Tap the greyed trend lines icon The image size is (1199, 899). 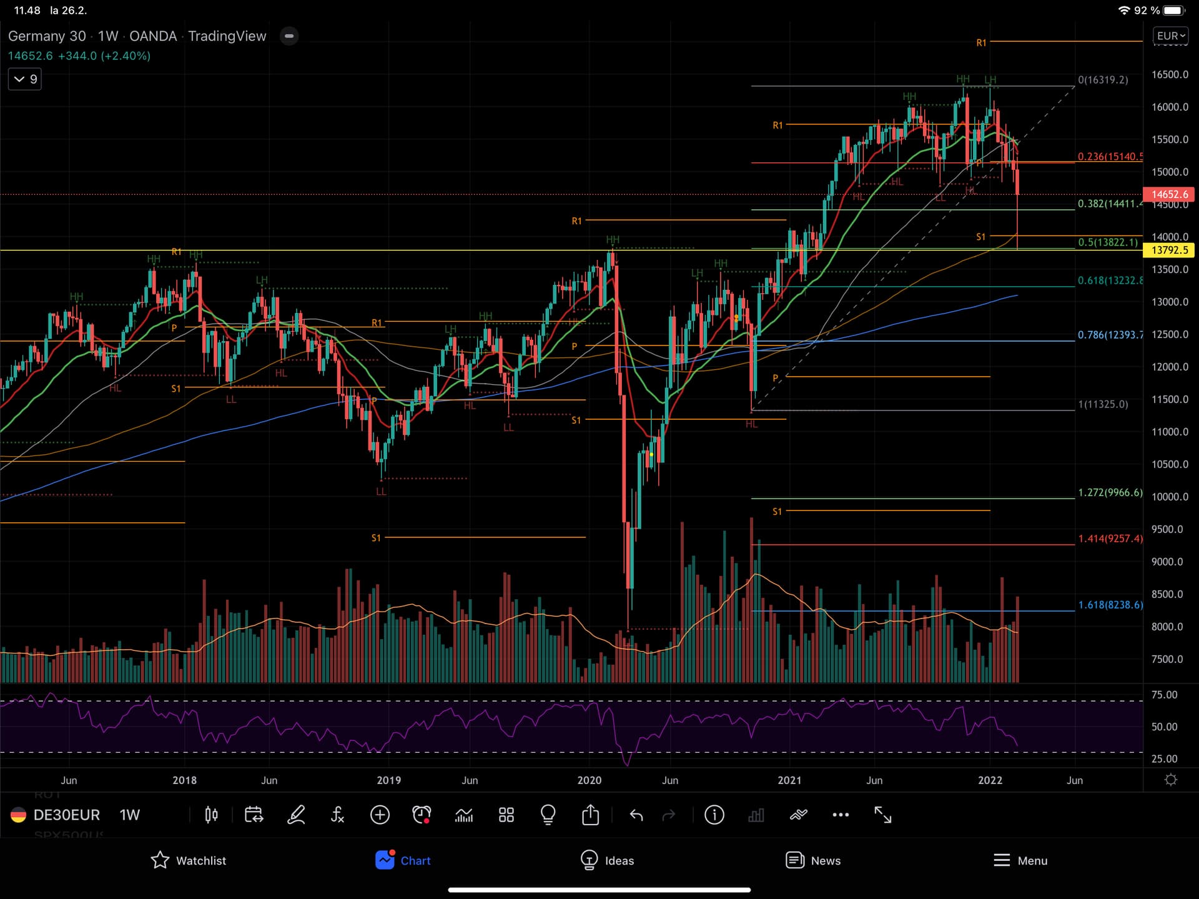pos(799,815)
